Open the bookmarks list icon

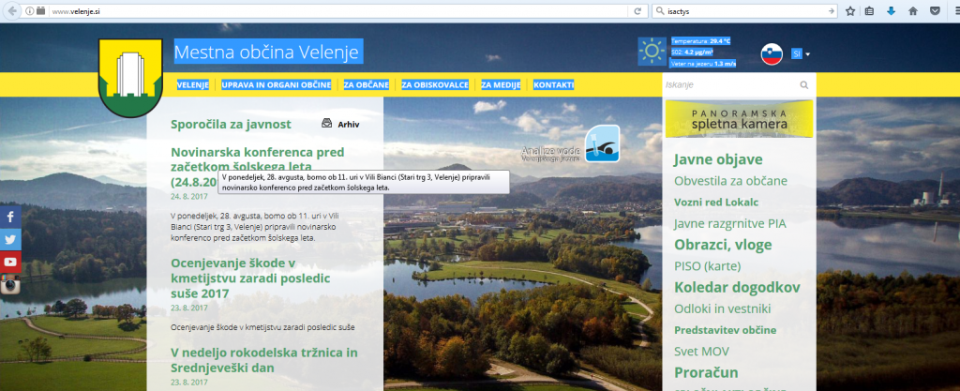[x=869, y=11]
